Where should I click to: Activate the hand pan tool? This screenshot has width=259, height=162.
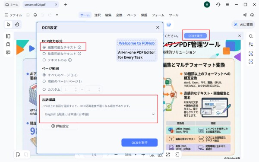pos(17,25)
